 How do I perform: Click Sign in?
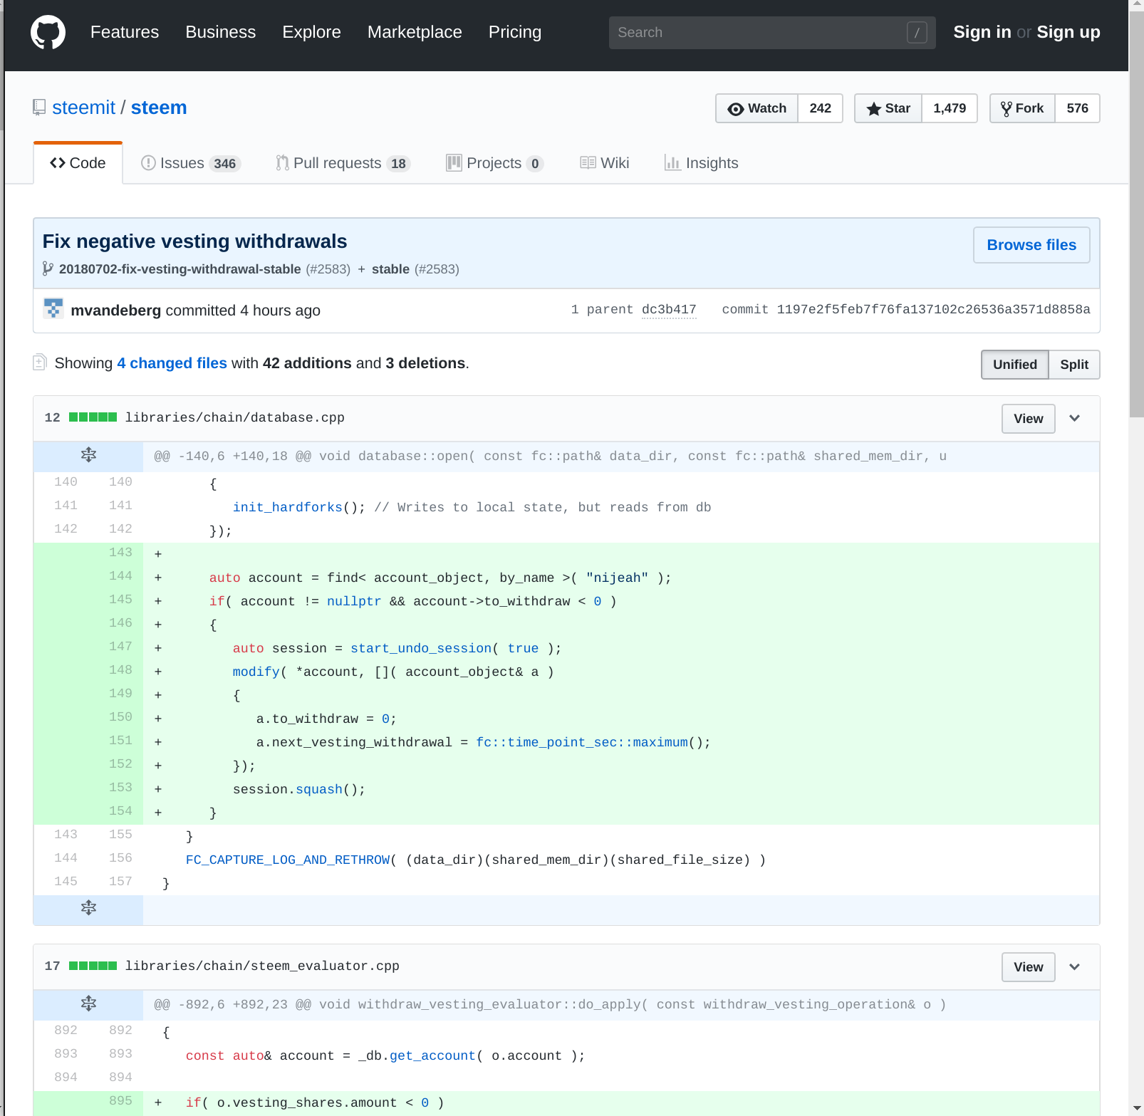[x=982, y=32]
